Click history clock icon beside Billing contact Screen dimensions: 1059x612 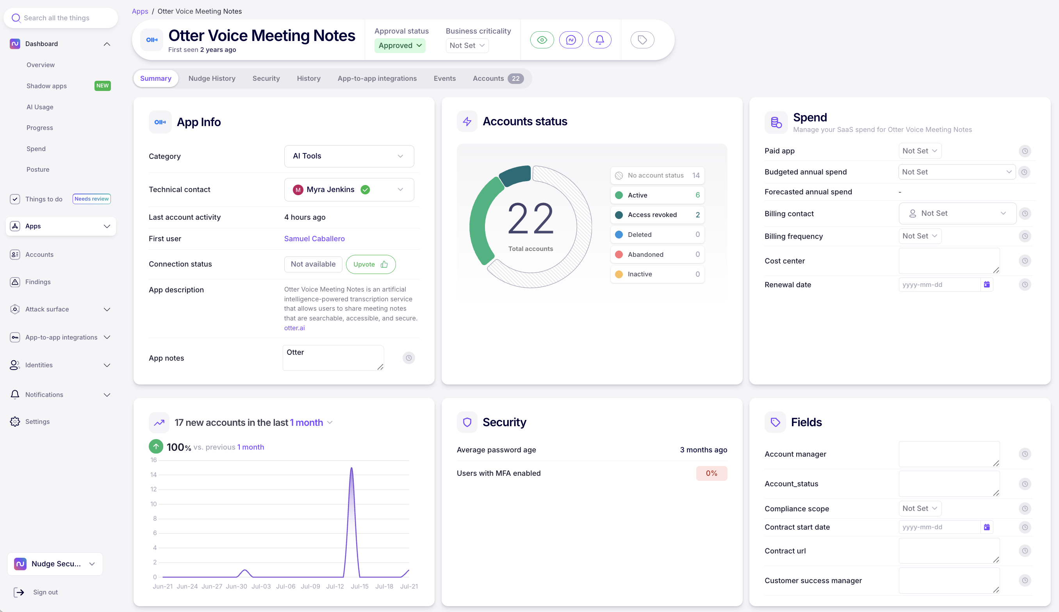pyautogui.click(x=1025, y=213)
